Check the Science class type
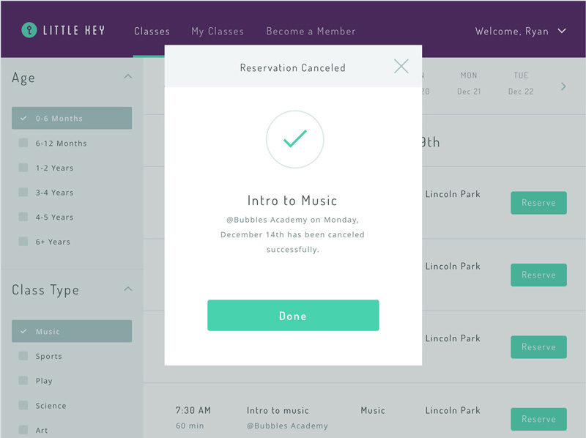The height and width of the screenshot is (438, 586). pyautogui.click(x=23, y=405)
